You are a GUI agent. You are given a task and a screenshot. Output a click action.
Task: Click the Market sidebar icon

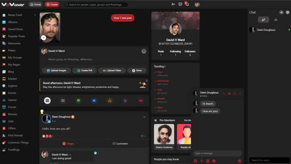click(x=4, y=79)
